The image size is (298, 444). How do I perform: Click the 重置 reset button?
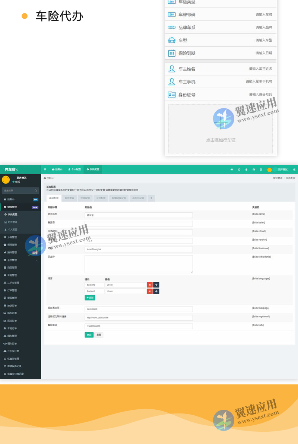tap(99, 335)
